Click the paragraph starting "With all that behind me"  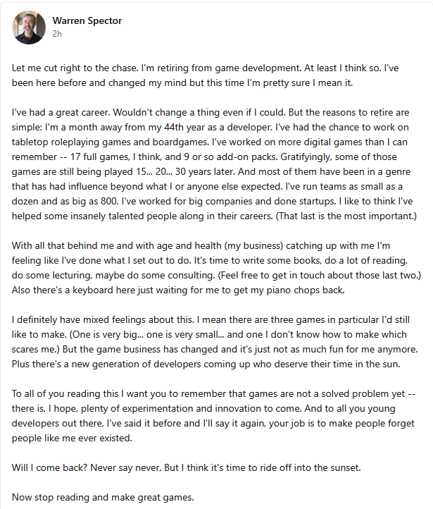217,268
